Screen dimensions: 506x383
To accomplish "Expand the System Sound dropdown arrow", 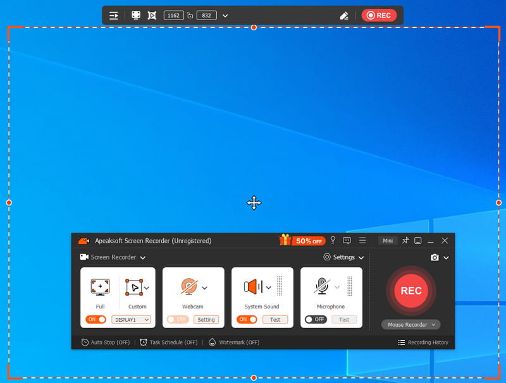I will 268,288.
